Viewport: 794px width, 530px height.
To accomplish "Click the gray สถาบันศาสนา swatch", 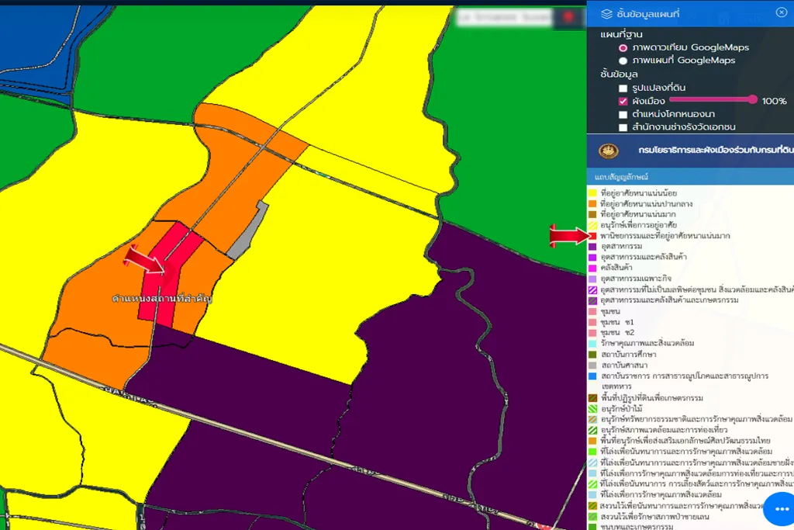I will (x=592, y=365).
